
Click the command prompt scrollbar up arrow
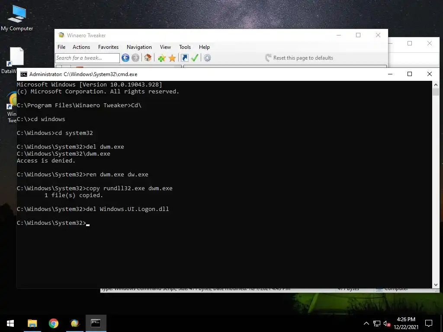435,84
